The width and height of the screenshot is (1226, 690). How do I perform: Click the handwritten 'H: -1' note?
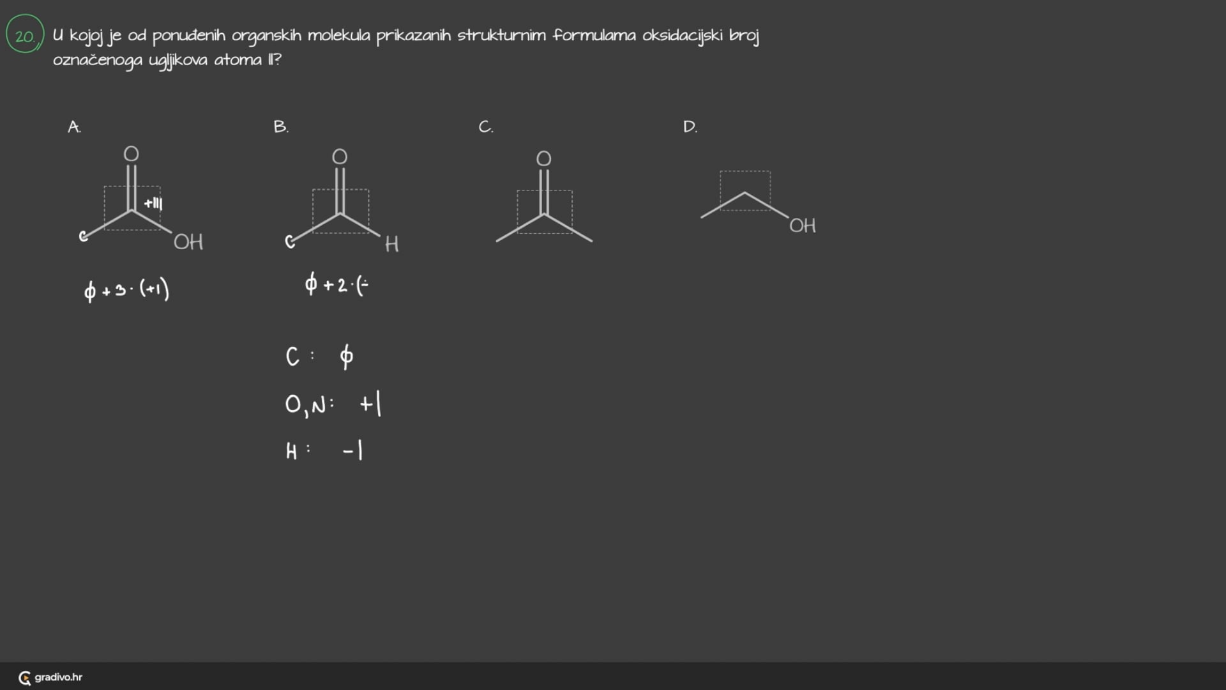tap(324, 451)
